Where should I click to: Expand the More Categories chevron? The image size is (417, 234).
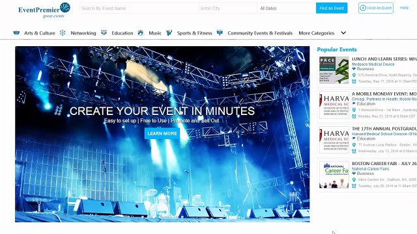tap(343, 33)
